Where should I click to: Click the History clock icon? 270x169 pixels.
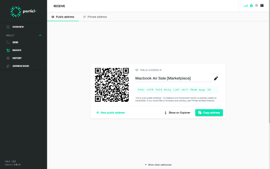coord(8,58)
